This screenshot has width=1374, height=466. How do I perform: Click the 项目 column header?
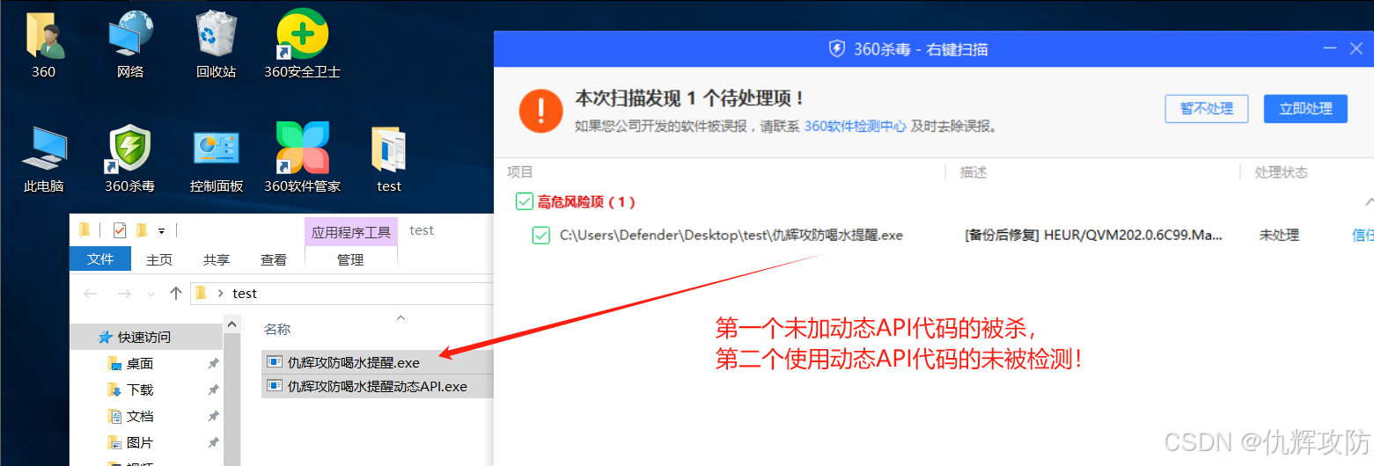(x=520, y=171)
